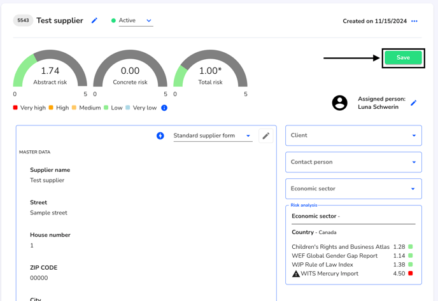This screenshot has height=301, width=438.
Task: Expand the Economic sector dropdown
Action: coord(353,189)
